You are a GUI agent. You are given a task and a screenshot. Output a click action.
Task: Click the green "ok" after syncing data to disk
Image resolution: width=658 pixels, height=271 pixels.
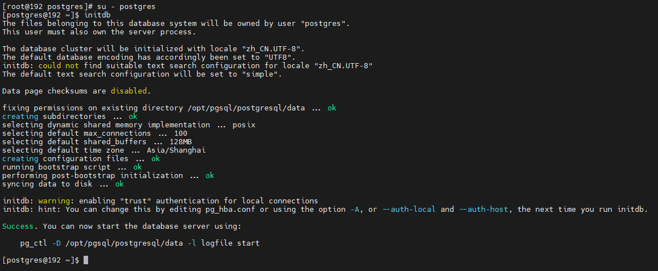120,184
